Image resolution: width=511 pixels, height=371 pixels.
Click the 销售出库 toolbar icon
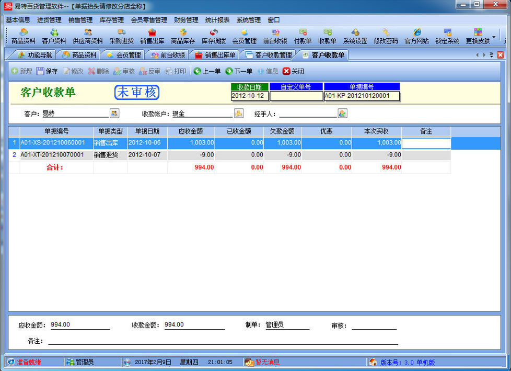[x=152, y=36]
